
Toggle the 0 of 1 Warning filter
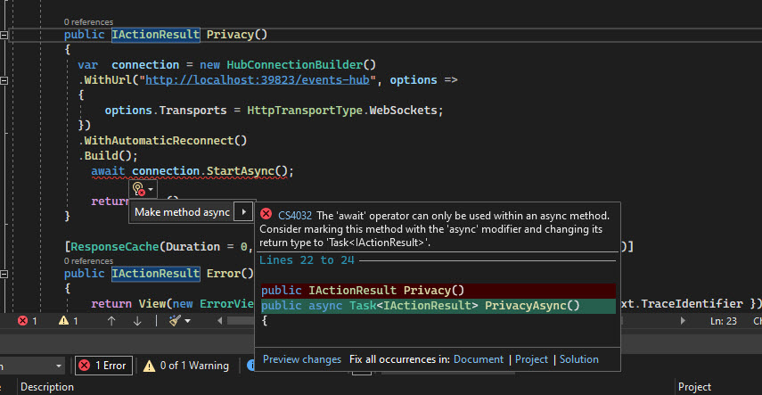click(x=187, y=366)
